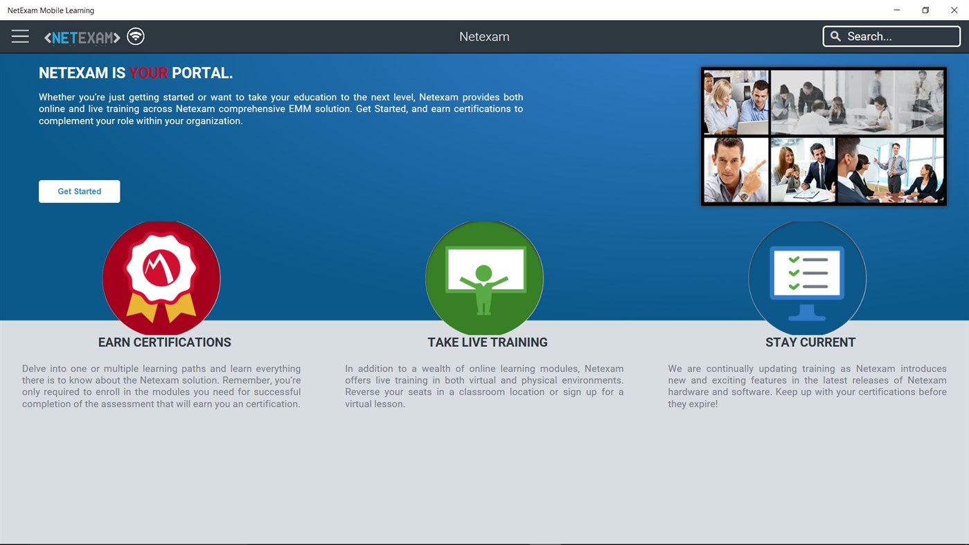The image size is (969, 545).
Task: Click the search magnifier icon
Action: coord(835,35)
